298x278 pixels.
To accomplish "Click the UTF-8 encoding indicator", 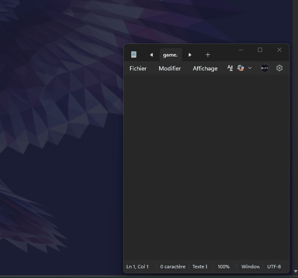I will [274, 267].
